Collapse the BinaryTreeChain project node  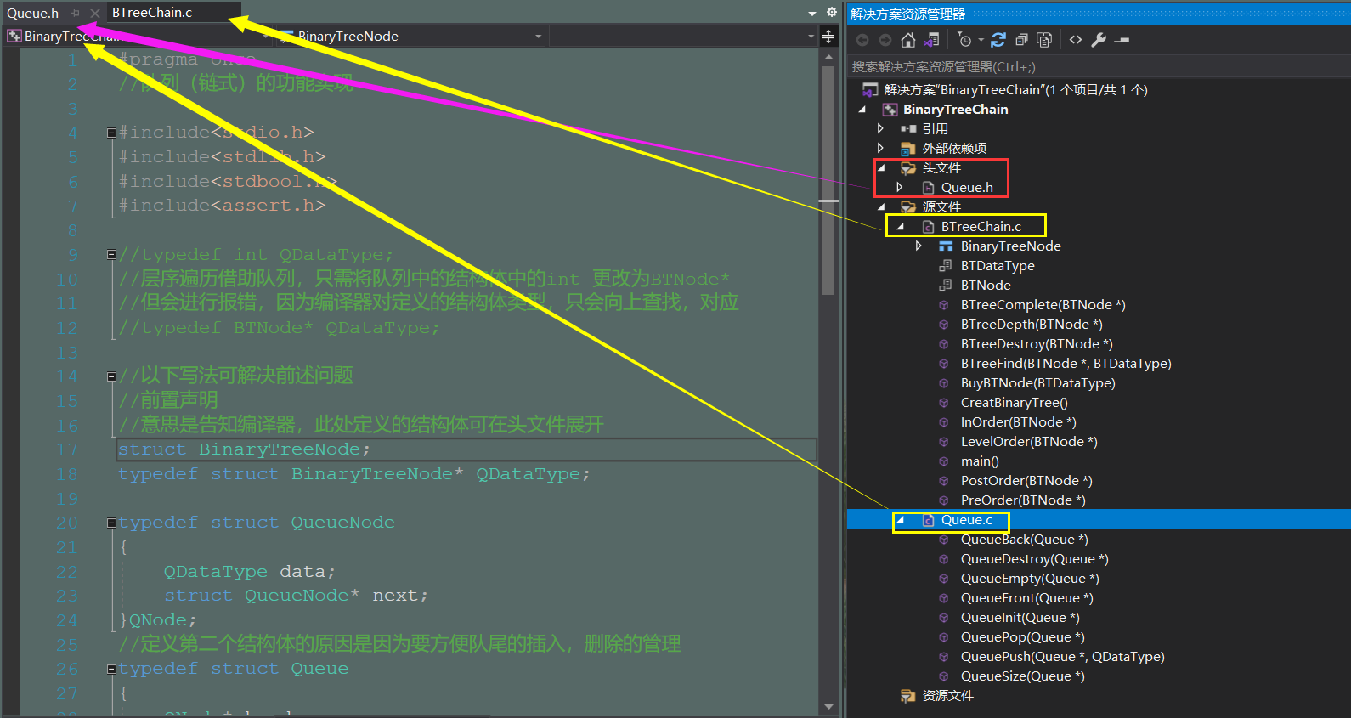click(x=862, y=109)
